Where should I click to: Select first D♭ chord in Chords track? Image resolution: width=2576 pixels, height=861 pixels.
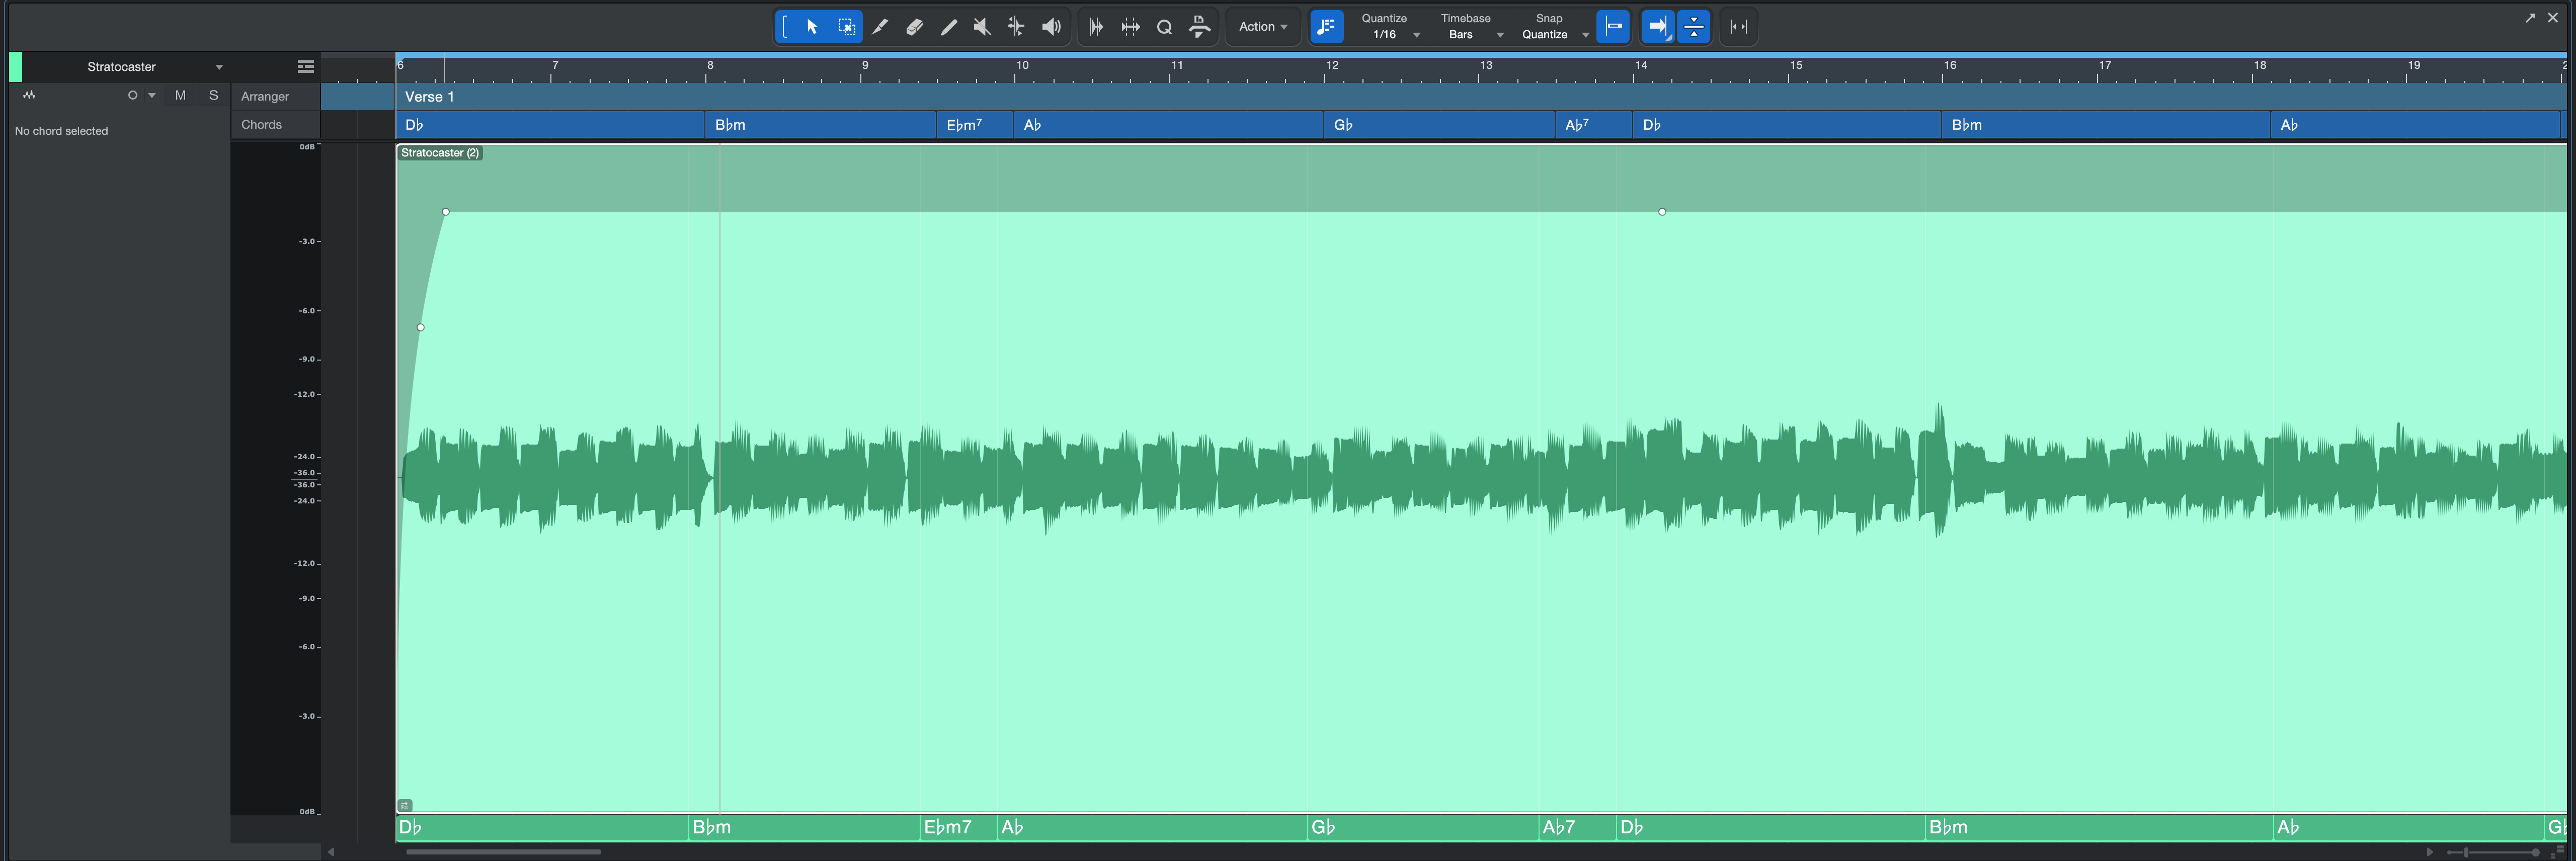click(x=550, y=125)
